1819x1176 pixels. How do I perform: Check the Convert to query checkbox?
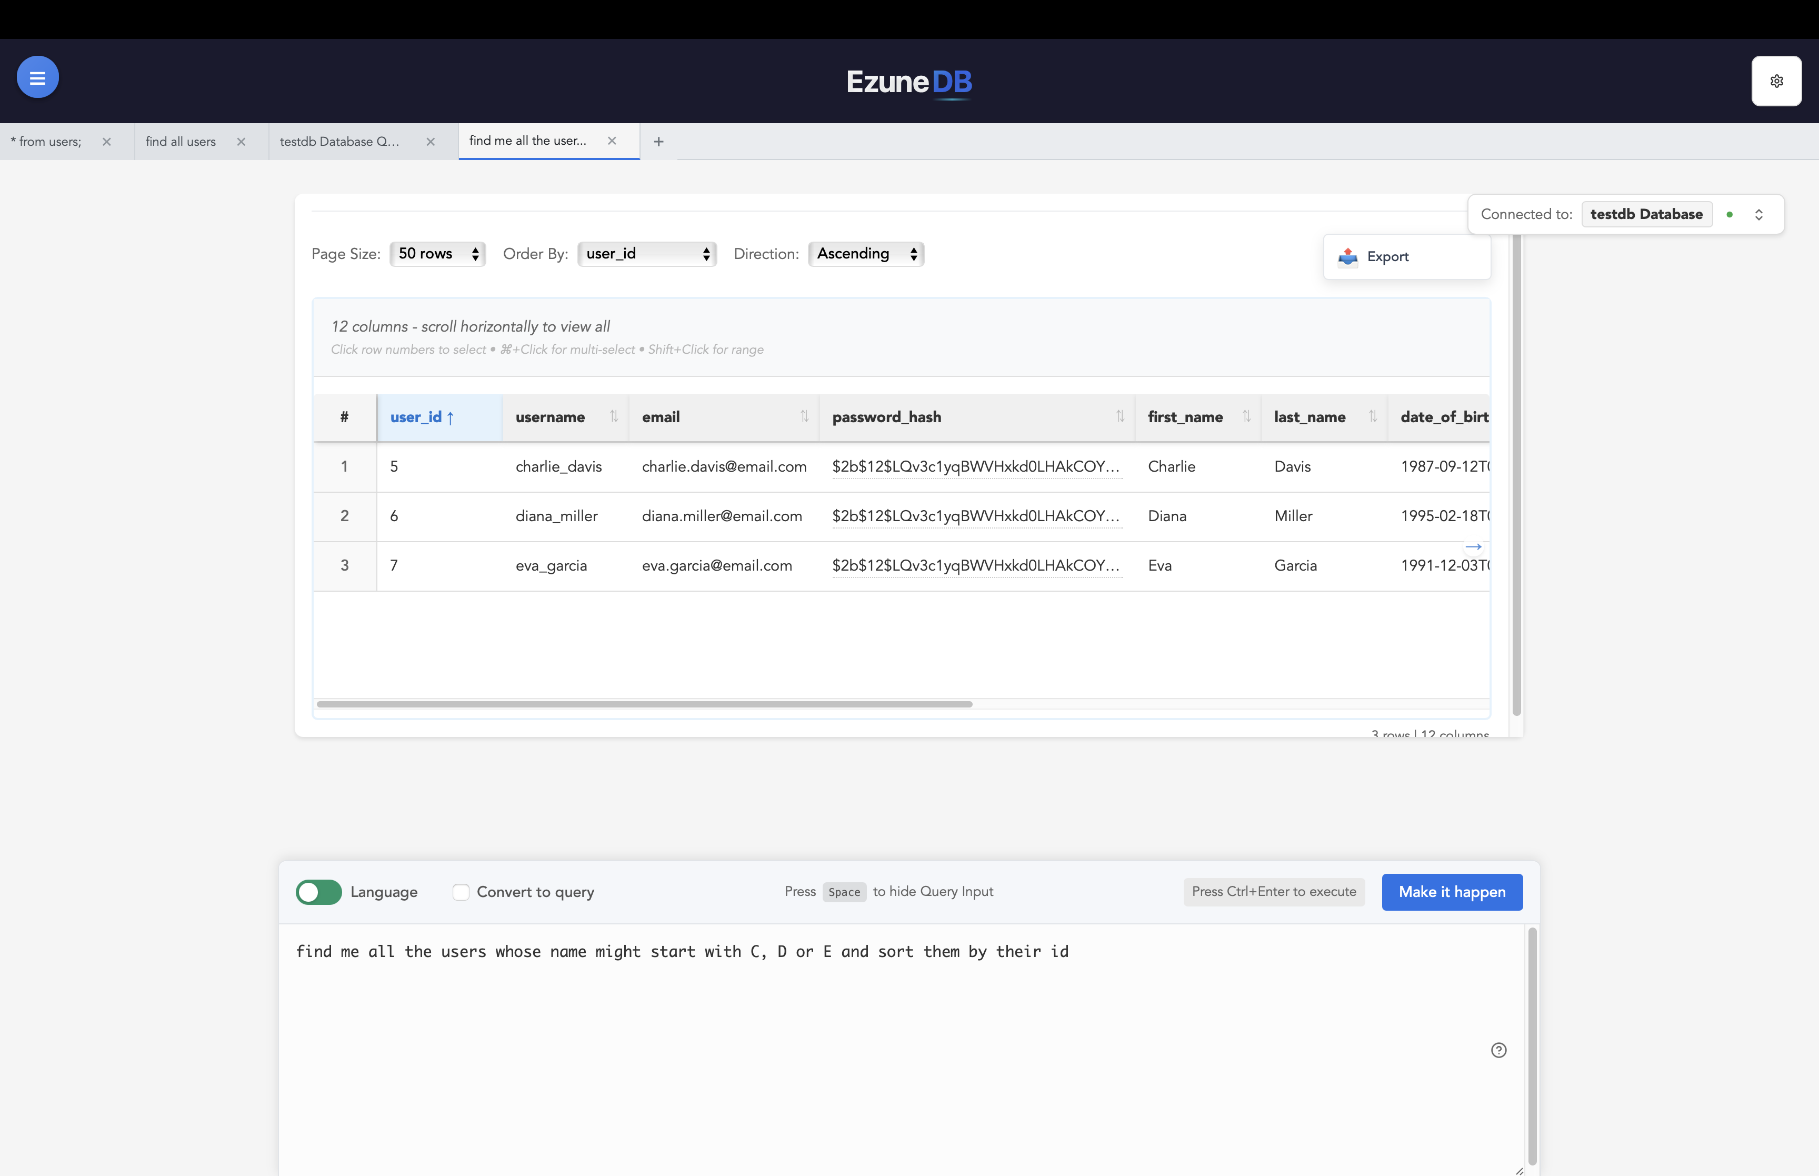point(461,892)
